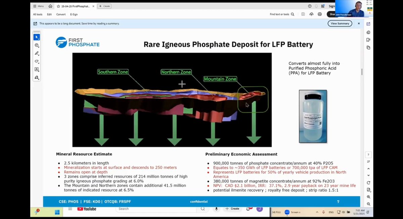403x219 pixels.
Task: Click the ENG language indicator
Action: [x=331, y=212]
